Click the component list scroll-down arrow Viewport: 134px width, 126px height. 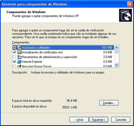click(116, 65)
